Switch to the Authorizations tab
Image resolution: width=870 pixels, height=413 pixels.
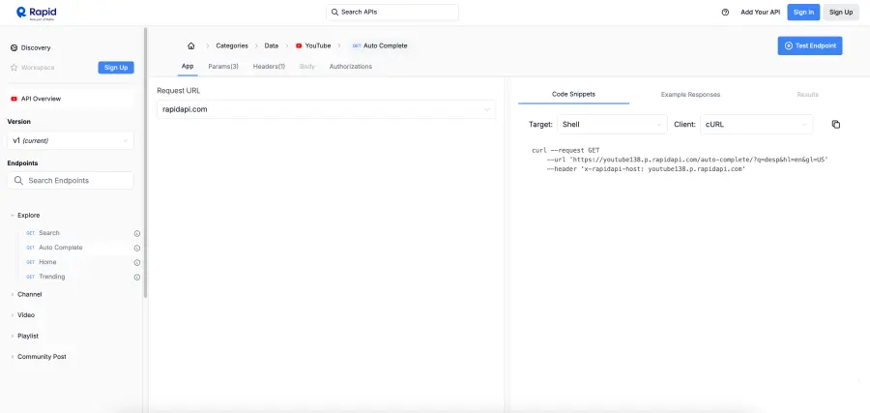point(351,67)
